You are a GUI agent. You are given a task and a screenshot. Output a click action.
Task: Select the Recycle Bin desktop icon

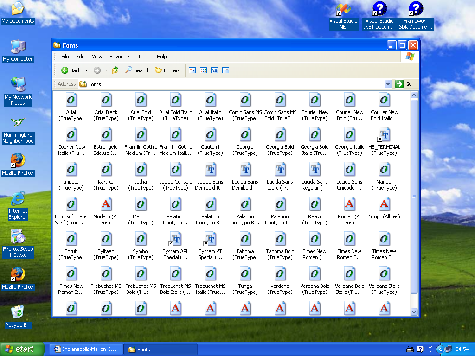(x=18, y=316)
